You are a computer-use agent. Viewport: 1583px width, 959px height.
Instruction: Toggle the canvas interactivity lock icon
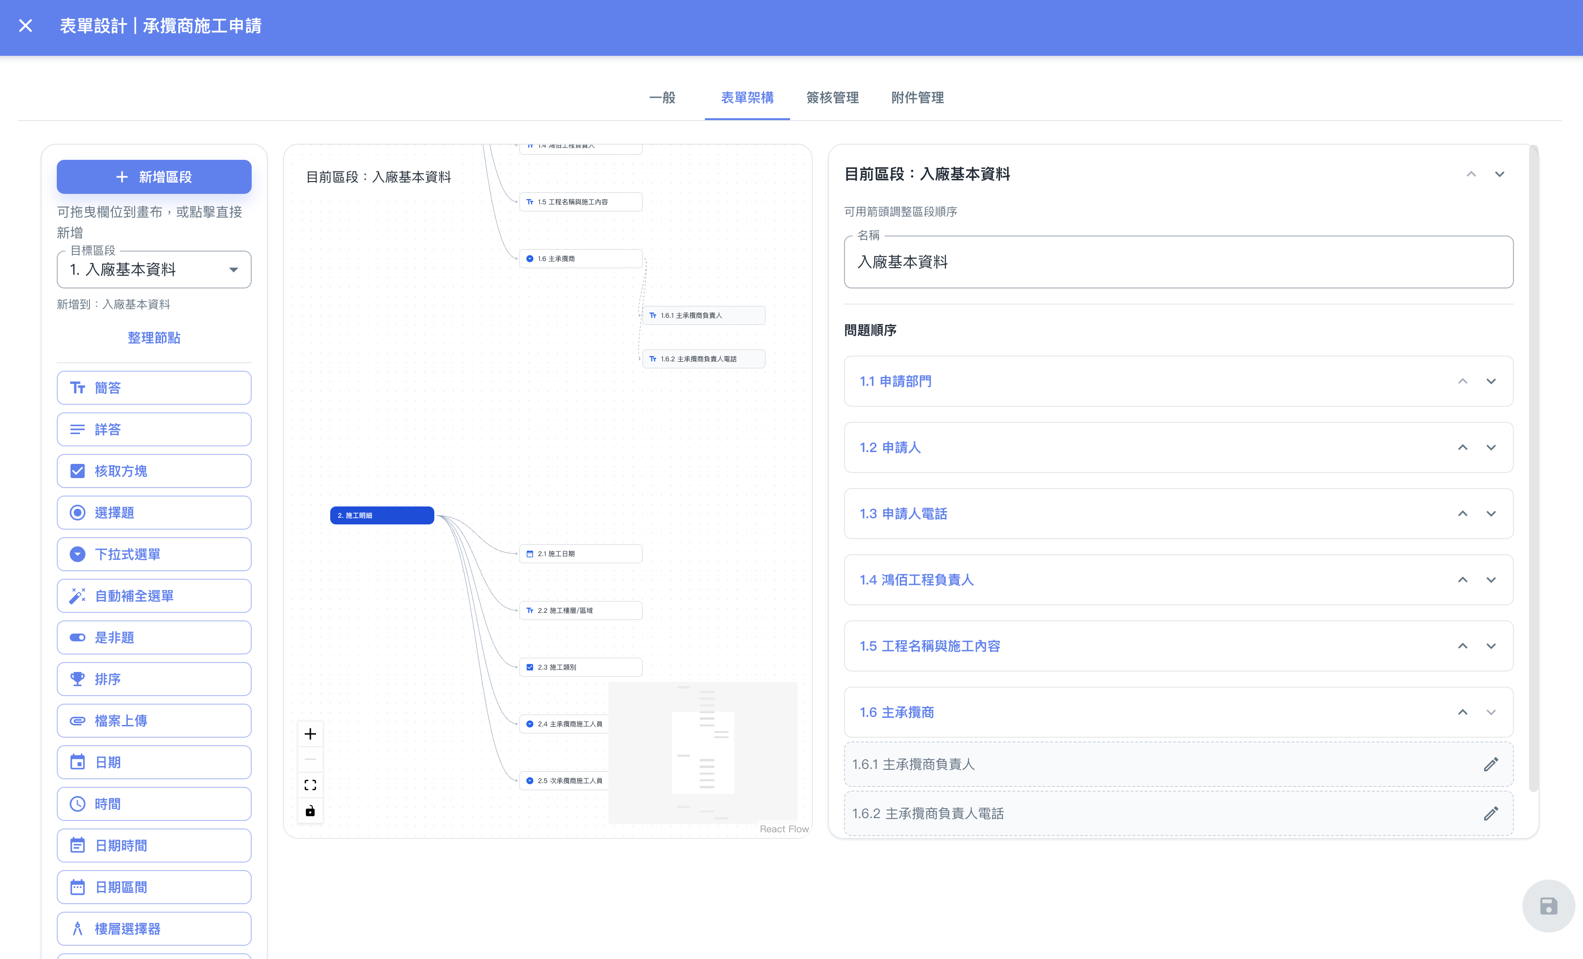point(310,811)
